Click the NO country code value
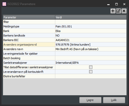 (91, 36)
